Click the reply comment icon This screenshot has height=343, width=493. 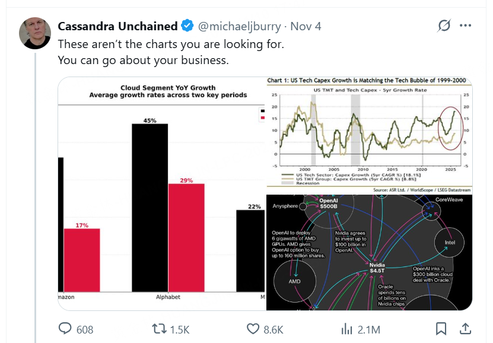click(65, 329)
